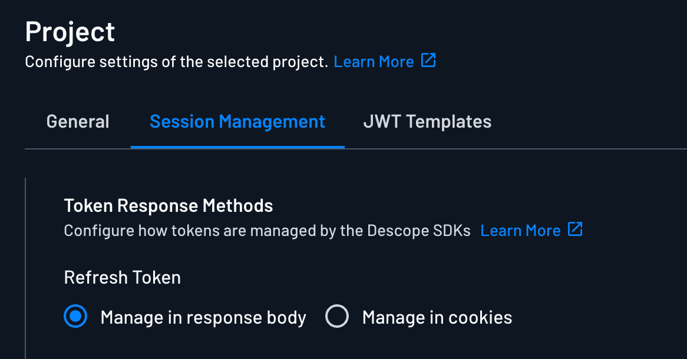This screenshot has height=359, width=687.
Task: Click the empty radio circle on the right option
Action: [x=337, y=317]
